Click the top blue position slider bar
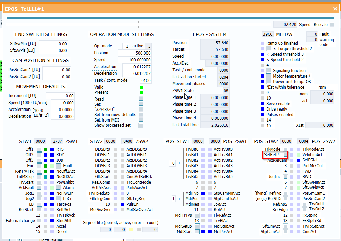Screen dimensions: 341x241 pos(170,18)
